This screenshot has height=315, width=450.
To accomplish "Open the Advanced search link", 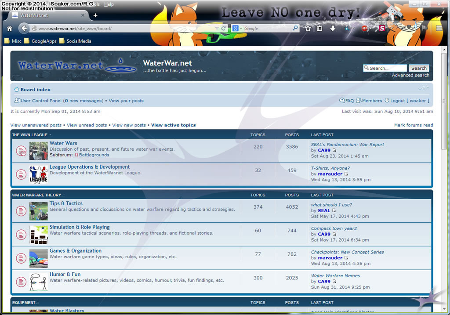I will coord(410,75).
